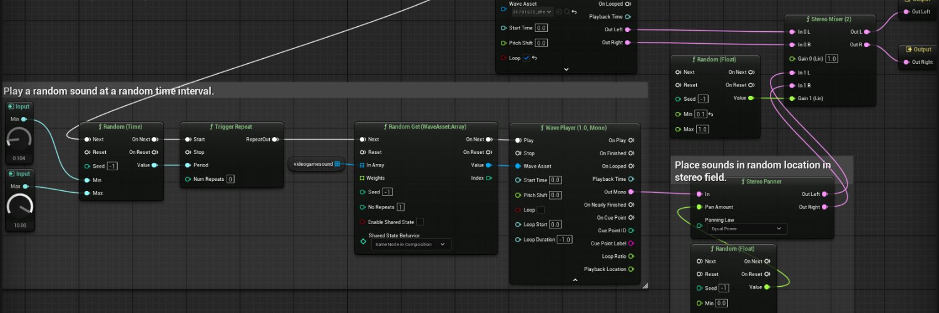Select the Random (Time) node title
Screen dimensions: 939x313
tap(121, 126)
